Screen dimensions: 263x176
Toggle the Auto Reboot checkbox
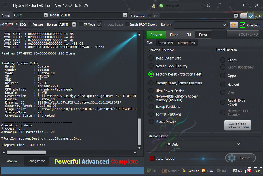pos(152,158)
